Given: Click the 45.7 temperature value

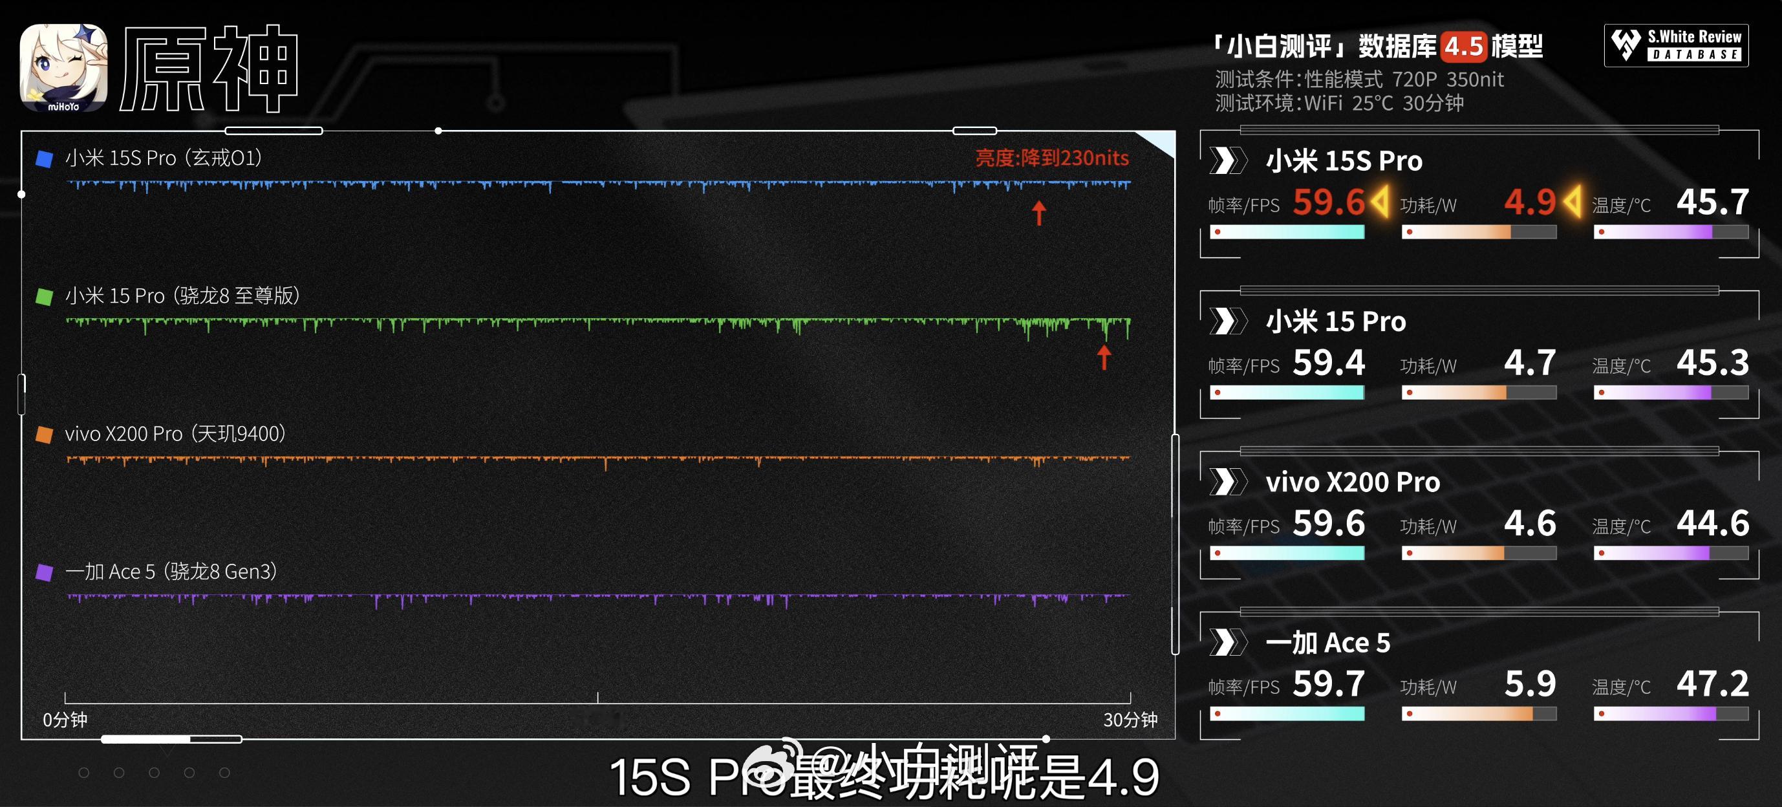Looking at the screenshot, I should 1713,202.
